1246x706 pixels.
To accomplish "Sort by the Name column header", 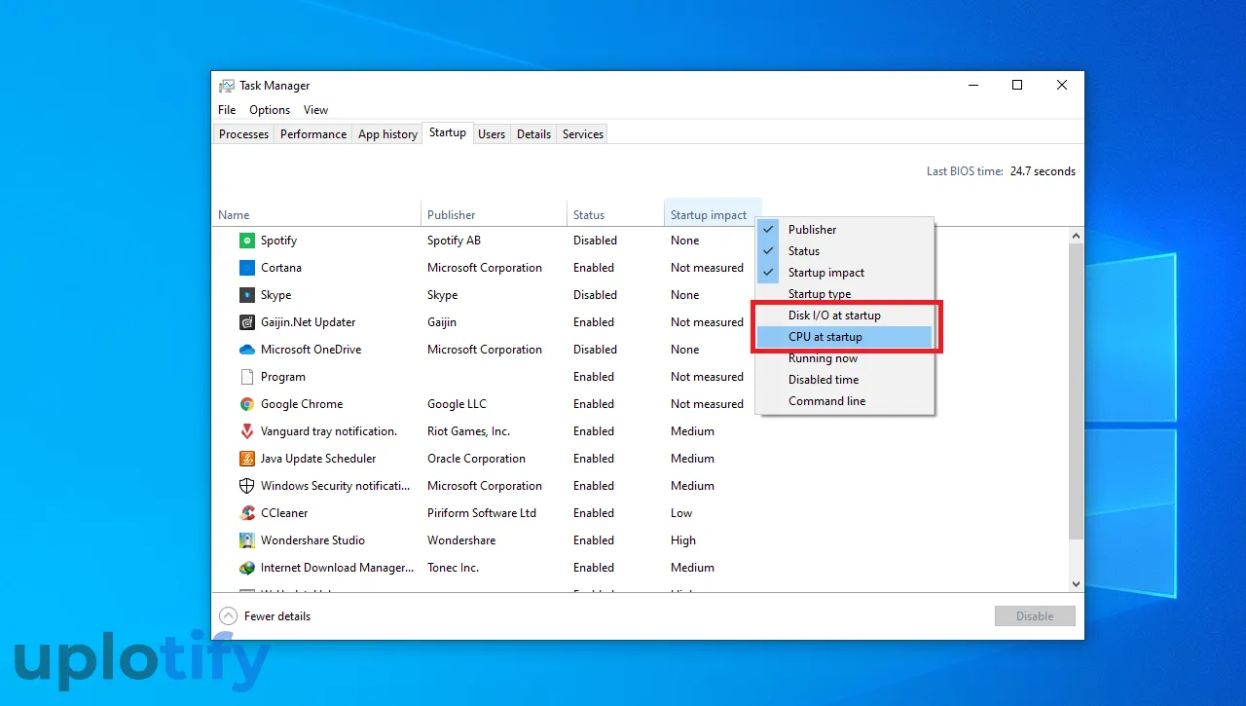I will 316,214.
